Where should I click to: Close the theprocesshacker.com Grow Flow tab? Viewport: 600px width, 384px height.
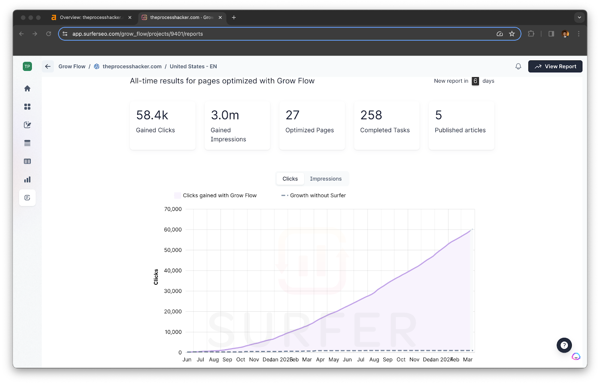[220, 17]
